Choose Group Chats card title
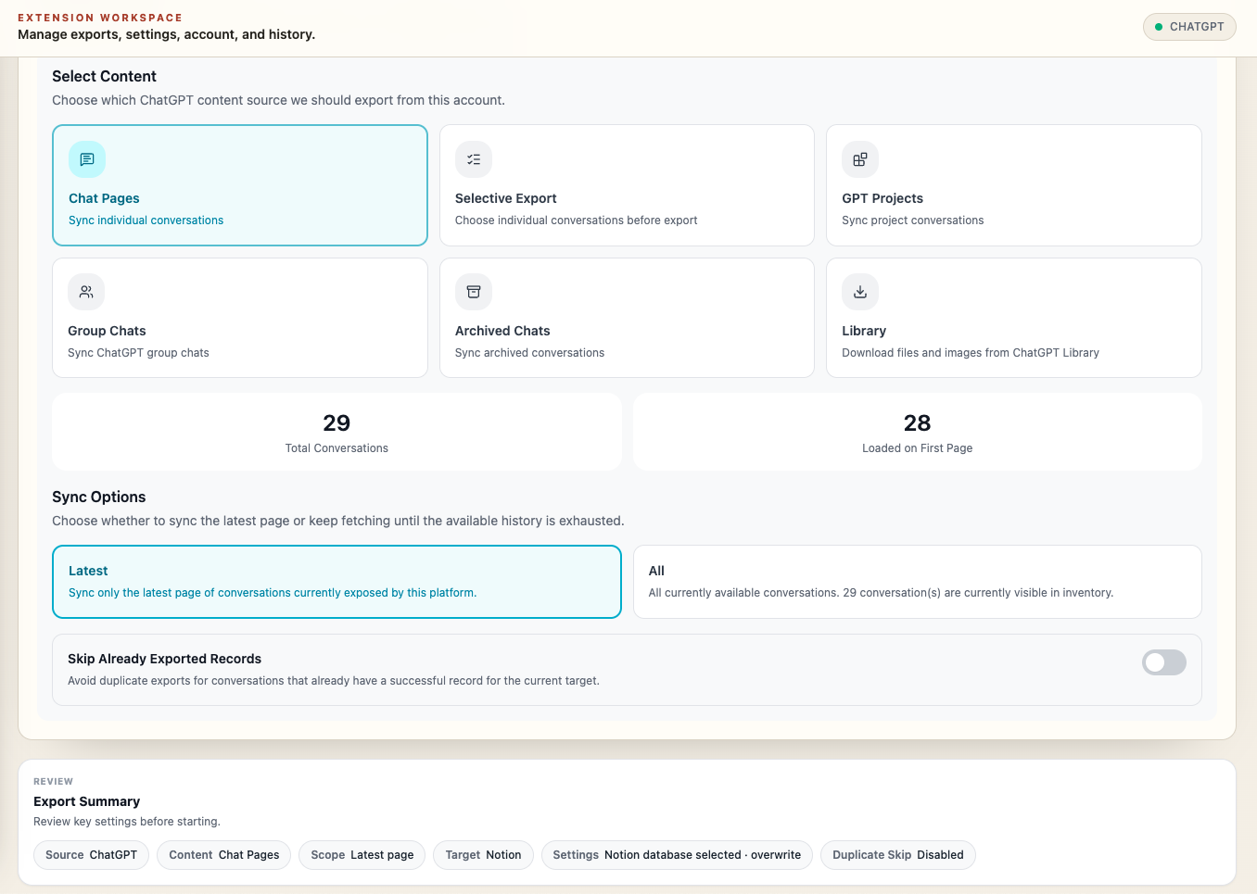The height and width of the screenshot is (894, 1257). coord(107,331)
